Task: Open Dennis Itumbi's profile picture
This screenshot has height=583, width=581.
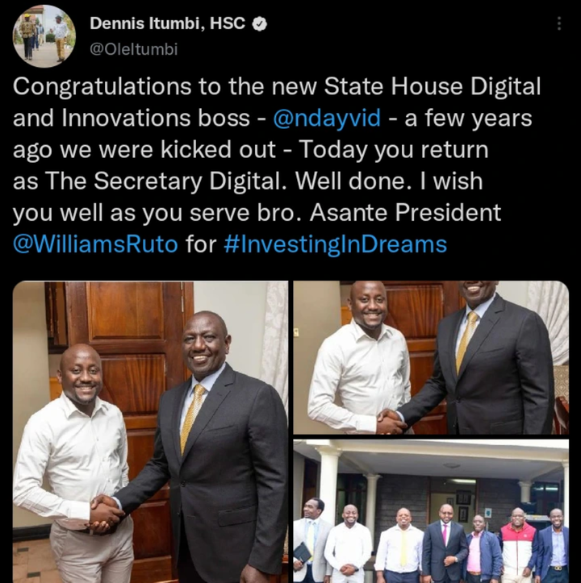Action: 44,36
